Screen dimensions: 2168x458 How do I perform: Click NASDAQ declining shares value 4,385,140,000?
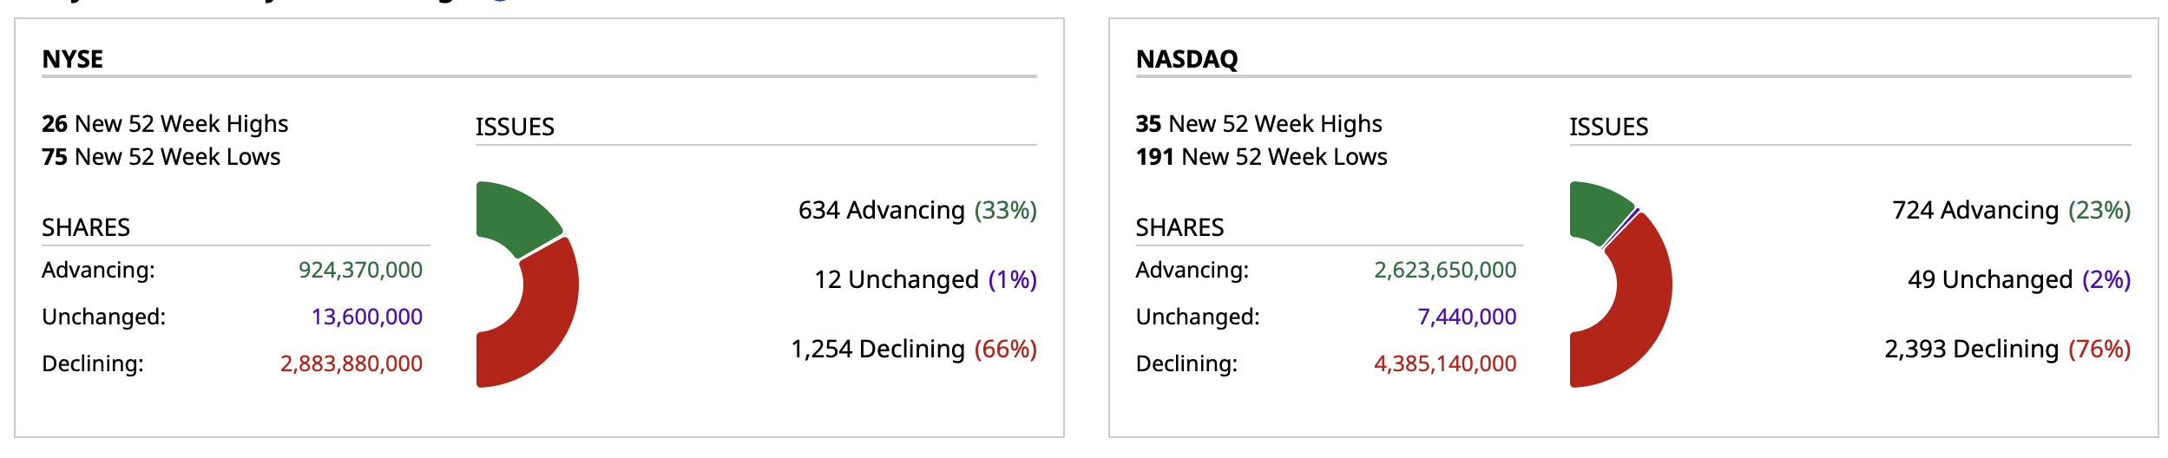pos(1445,363)
